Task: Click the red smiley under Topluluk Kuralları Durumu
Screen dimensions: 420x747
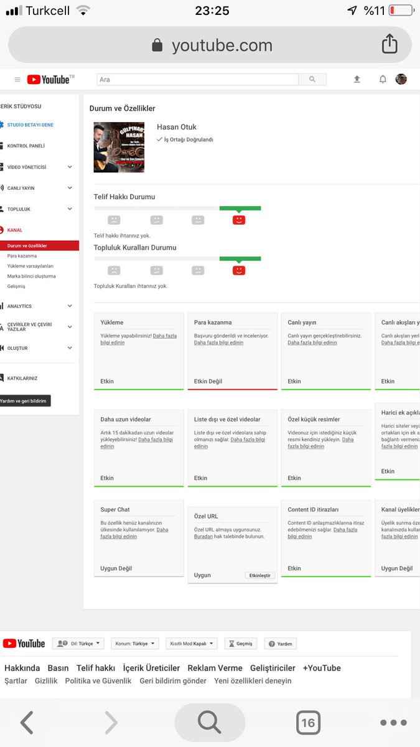Action: coord(239,270)
